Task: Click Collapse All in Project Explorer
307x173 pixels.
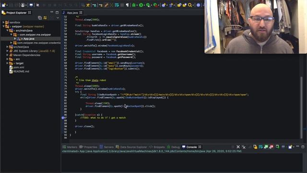Action: 40,18
